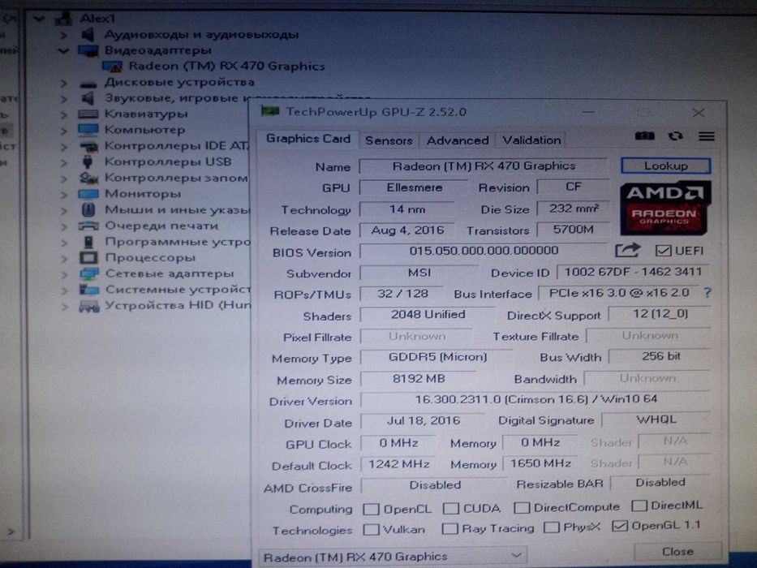Close the GPU-Z window with X

[698, 113]
